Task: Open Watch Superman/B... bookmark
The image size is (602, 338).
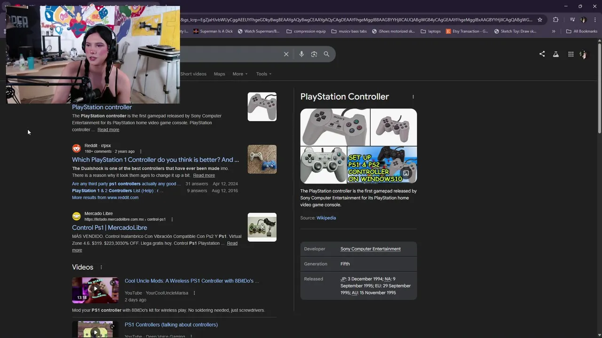Action: (259, 31)
